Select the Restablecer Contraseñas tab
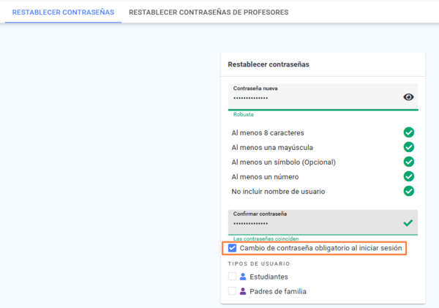Viewport: 439px width, 308px height. point(63,12)
